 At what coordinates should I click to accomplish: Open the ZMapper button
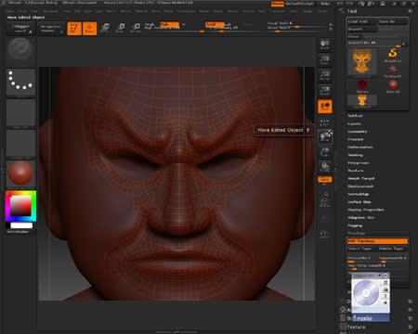click(x=21, y=29)
